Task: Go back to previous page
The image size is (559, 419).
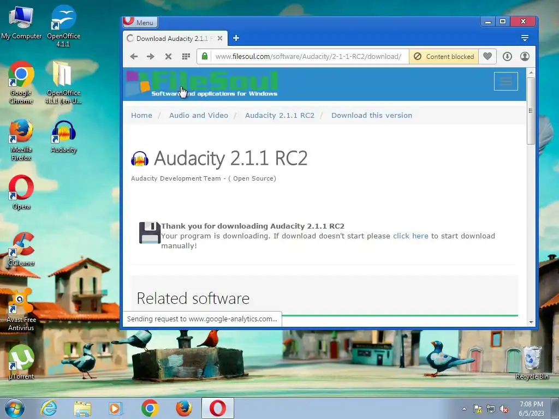Action: (134, 56)
